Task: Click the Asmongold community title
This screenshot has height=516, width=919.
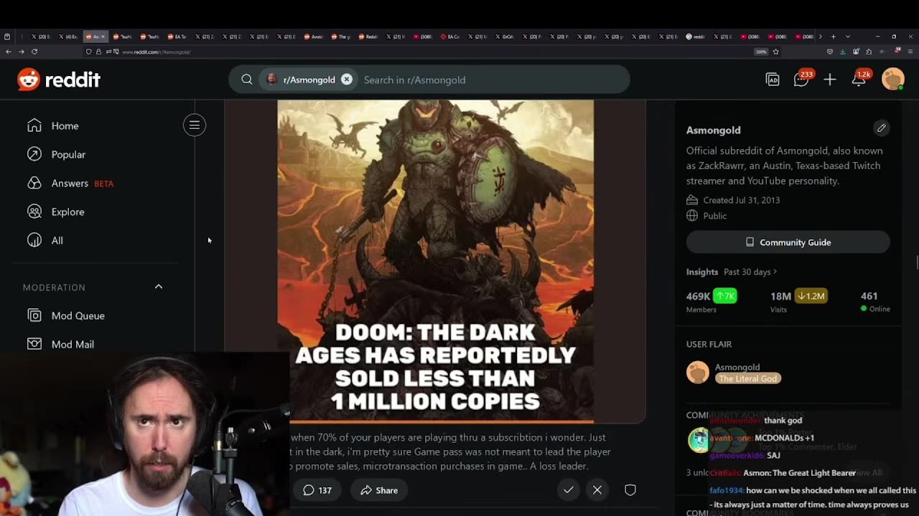Action: point(713,130)
